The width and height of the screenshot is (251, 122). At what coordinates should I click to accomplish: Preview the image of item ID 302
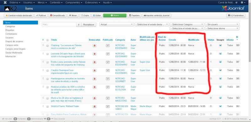220,106
